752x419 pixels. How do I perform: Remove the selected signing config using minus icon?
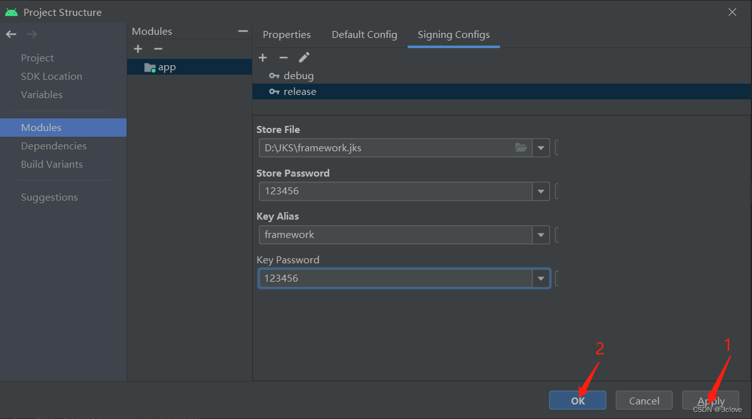(x=284, y=57)
